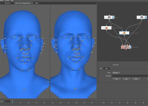
Task: Click the Save button
Action: [x=117, y=79]
